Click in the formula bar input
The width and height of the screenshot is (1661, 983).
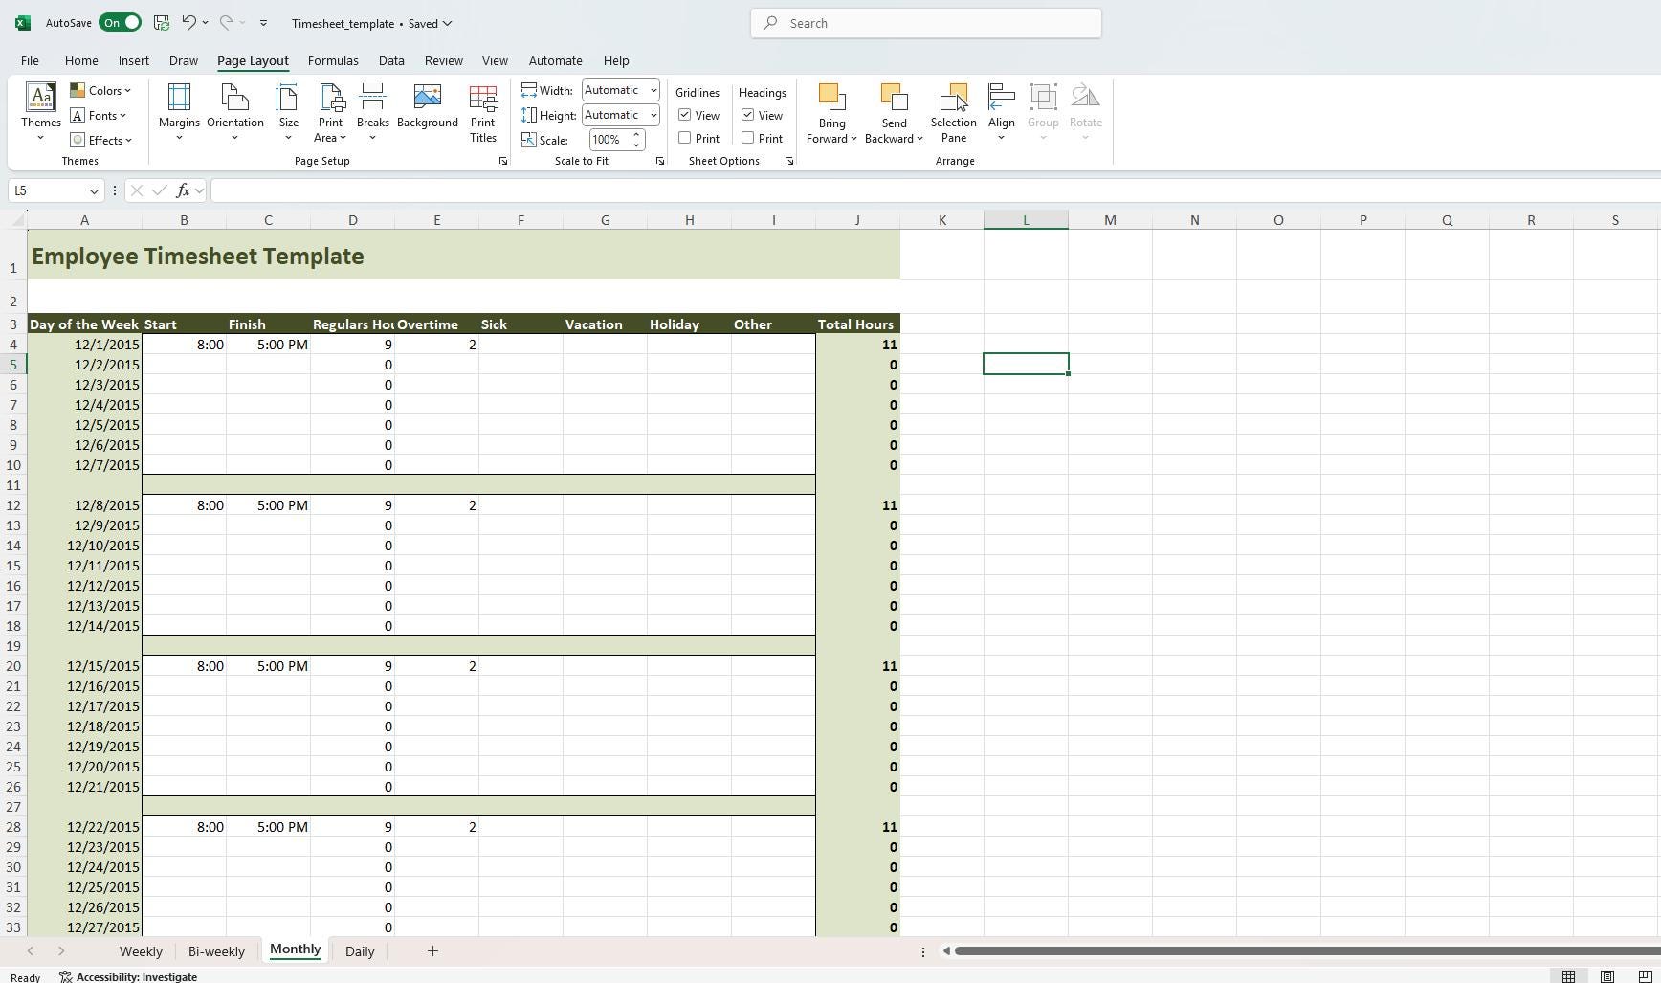936,190
